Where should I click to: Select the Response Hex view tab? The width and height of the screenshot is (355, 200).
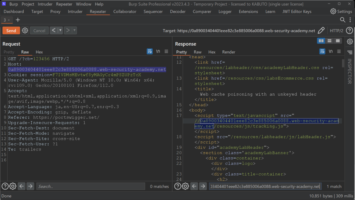(x=212, y=52)
